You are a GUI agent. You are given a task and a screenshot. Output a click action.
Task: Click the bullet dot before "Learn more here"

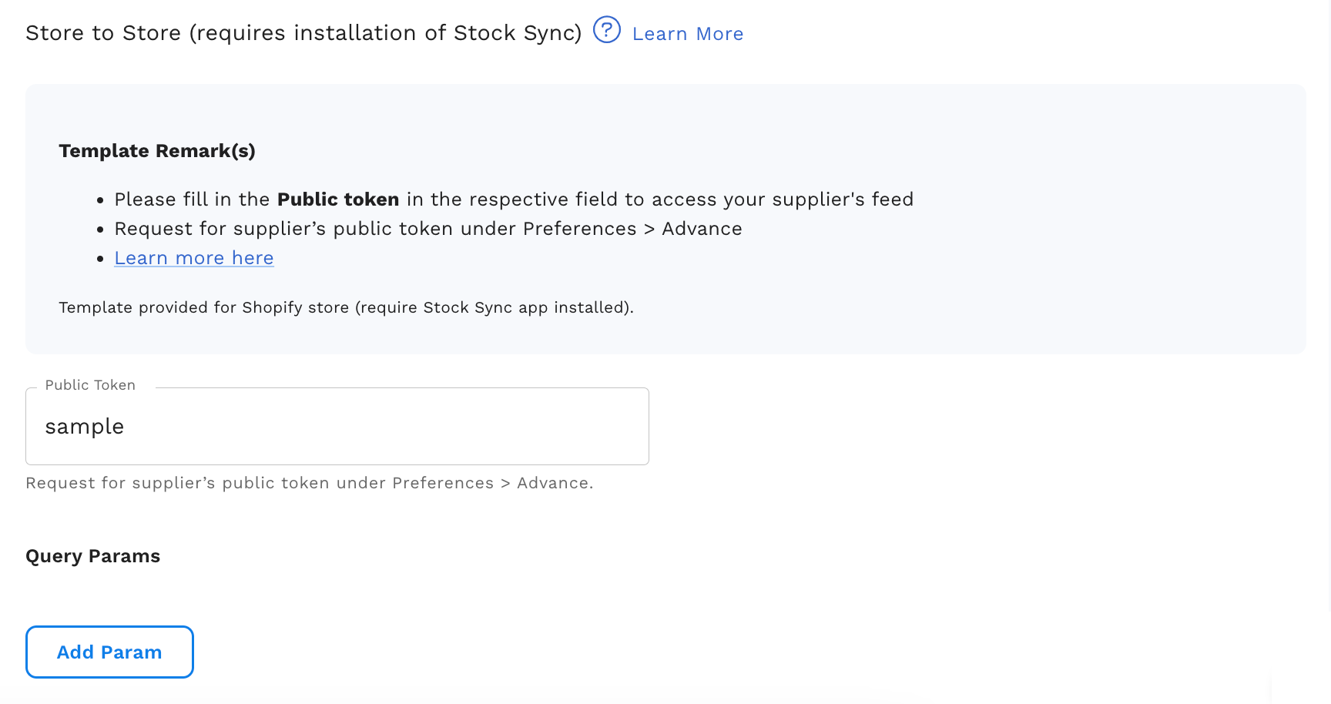100,260
